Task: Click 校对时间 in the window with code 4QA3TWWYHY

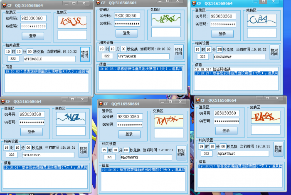Action: 181,153
